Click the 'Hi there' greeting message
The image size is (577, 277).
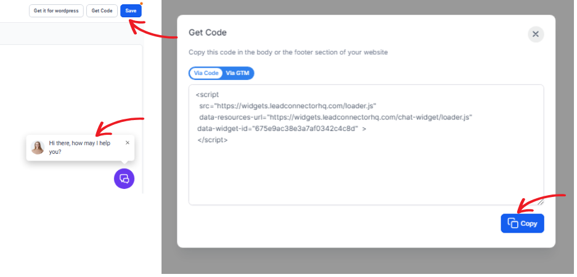80,147
